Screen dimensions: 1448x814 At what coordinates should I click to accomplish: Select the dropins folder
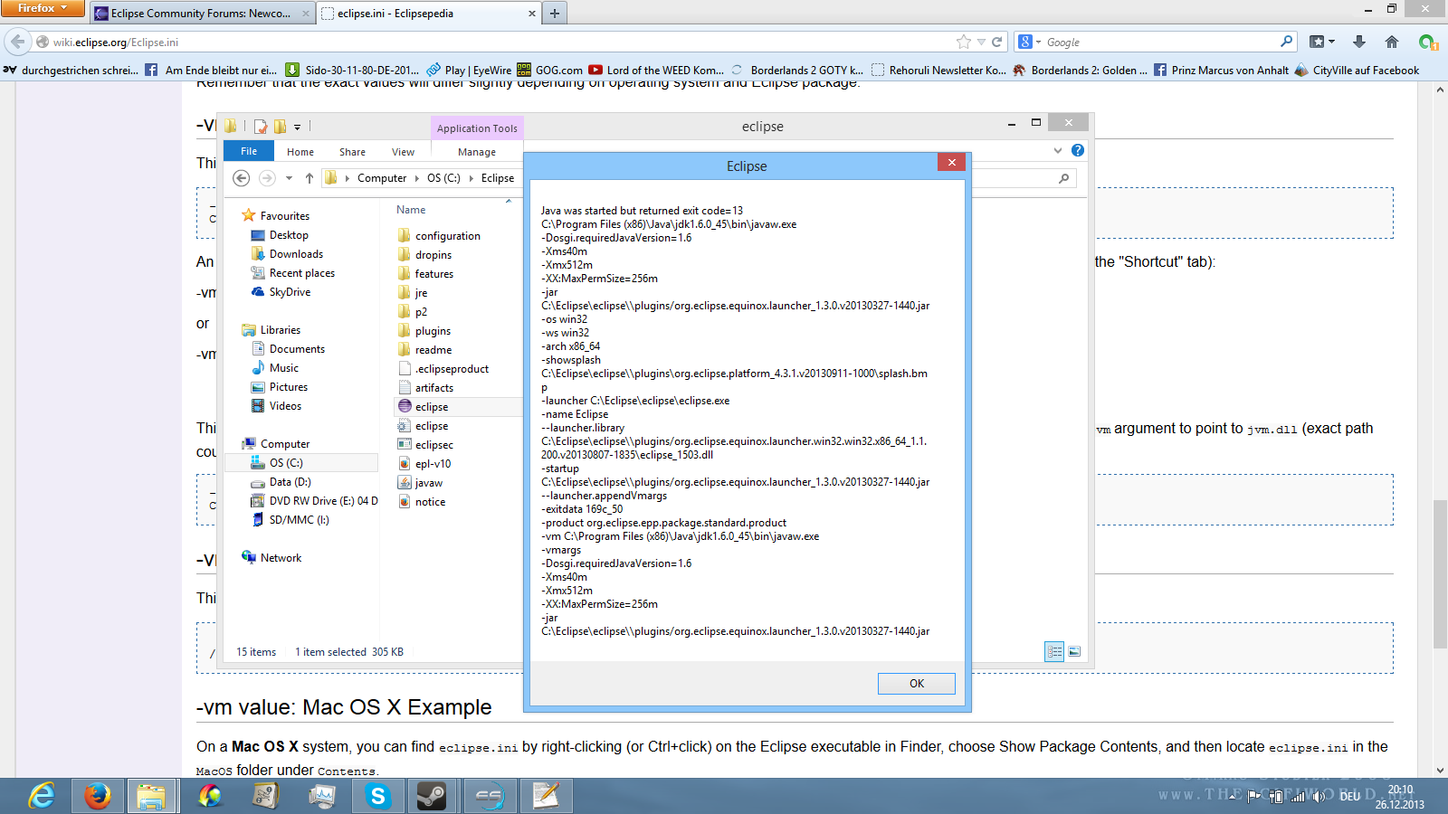424,255
